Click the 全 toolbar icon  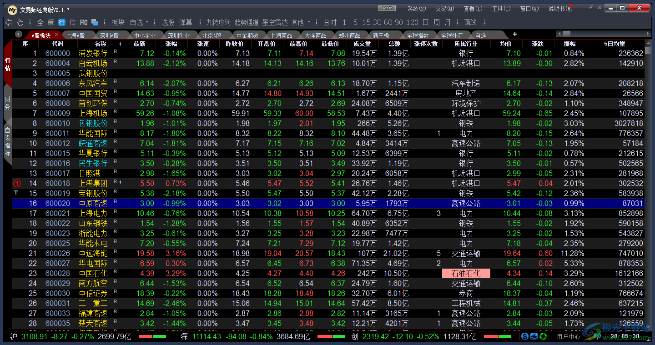pyautogui.click(x=40, y=22)
